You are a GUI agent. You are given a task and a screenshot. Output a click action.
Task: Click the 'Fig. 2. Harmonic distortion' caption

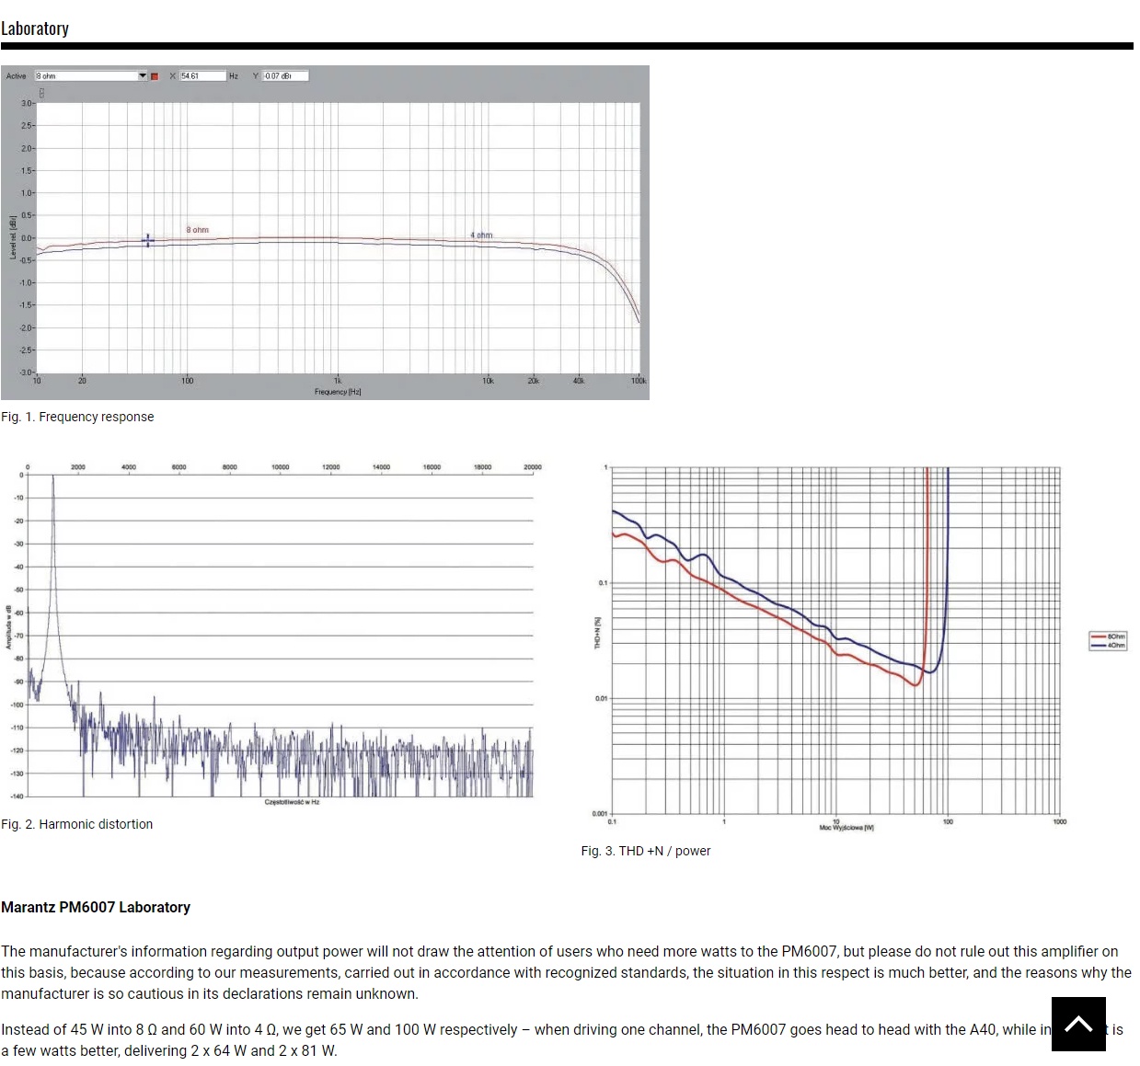coord(77,824)
